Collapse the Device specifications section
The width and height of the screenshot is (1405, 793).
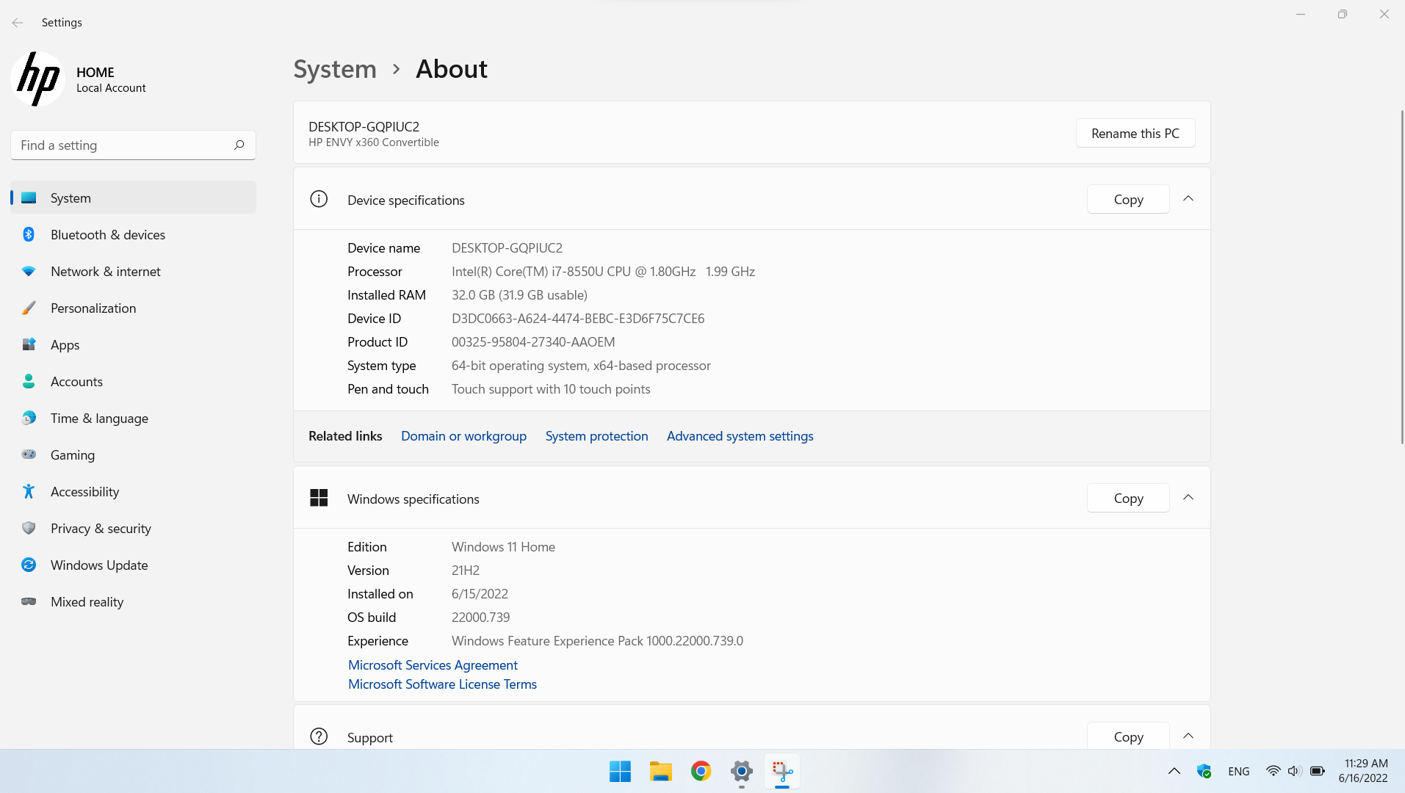click(x=1188, y=199)
